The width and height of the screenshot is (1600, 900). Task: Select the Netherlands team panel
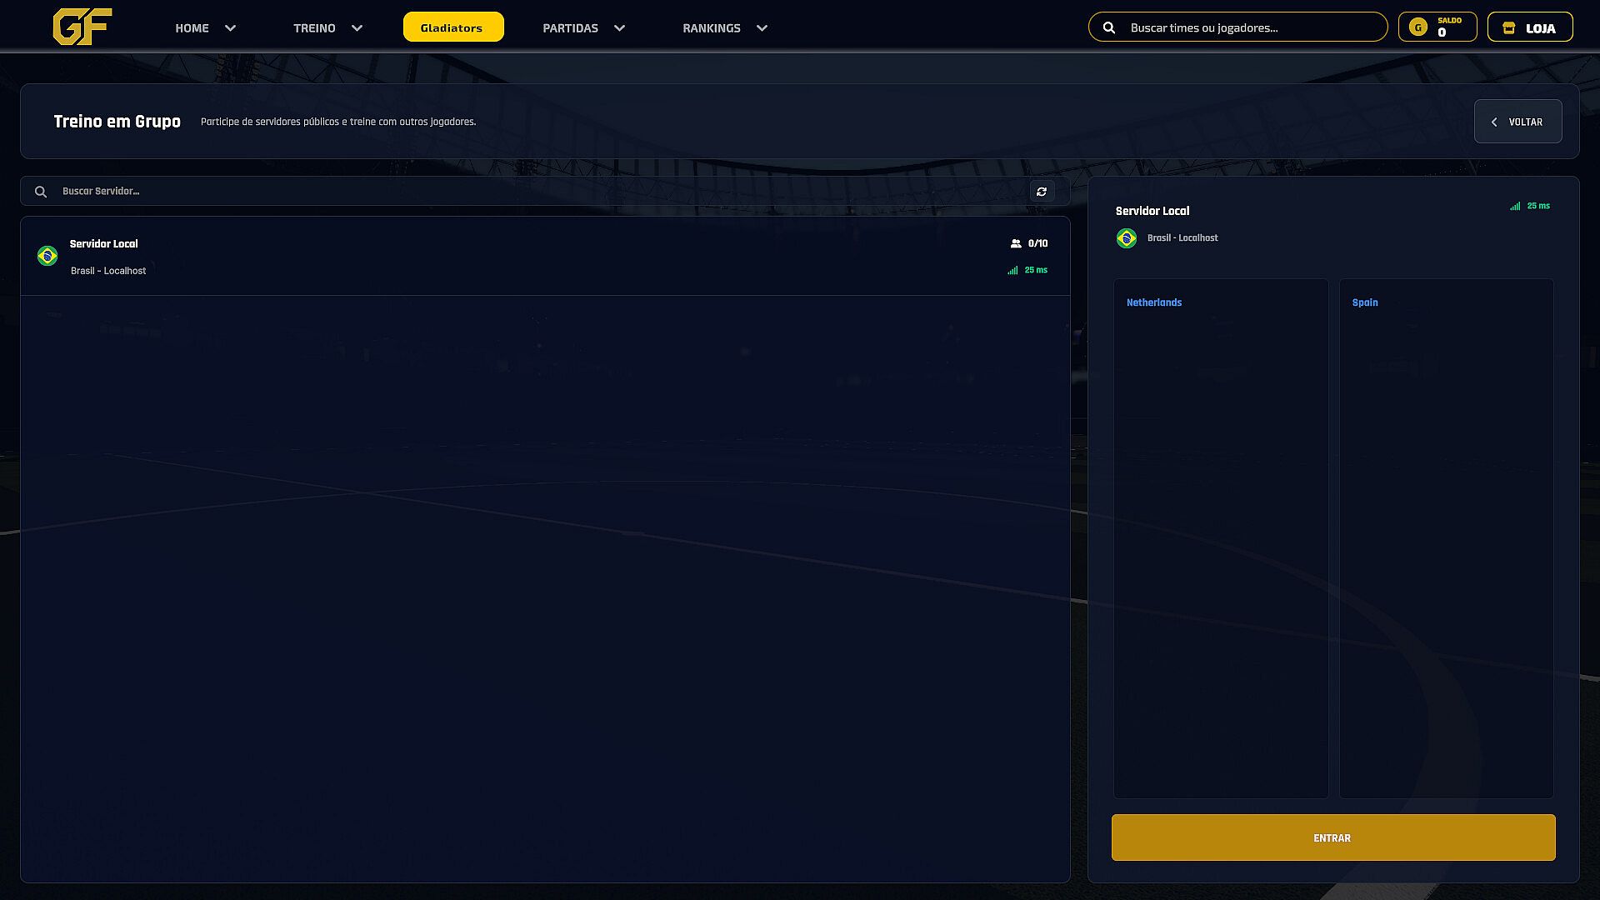click(1221, 538)
